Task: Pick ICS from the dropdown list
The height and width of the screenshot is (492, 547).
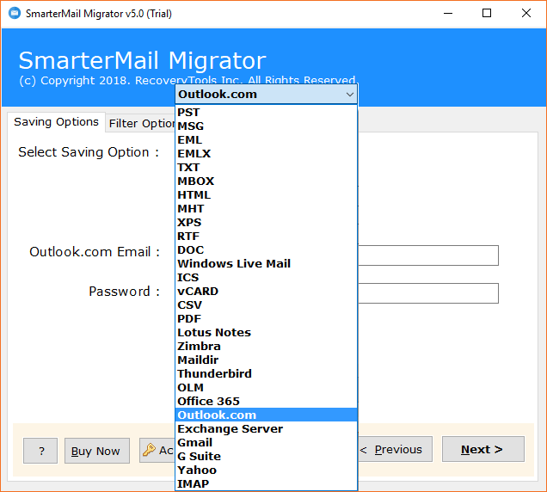Action: [266, 278]
